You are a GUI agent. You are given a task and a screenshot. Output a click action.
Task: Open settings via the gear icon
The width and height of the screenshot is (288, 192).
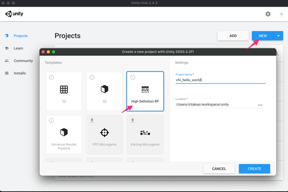268,14
